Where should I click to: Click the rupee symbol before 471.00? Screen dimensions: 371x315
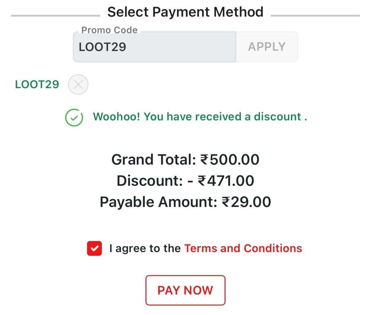tap(202, 181)
